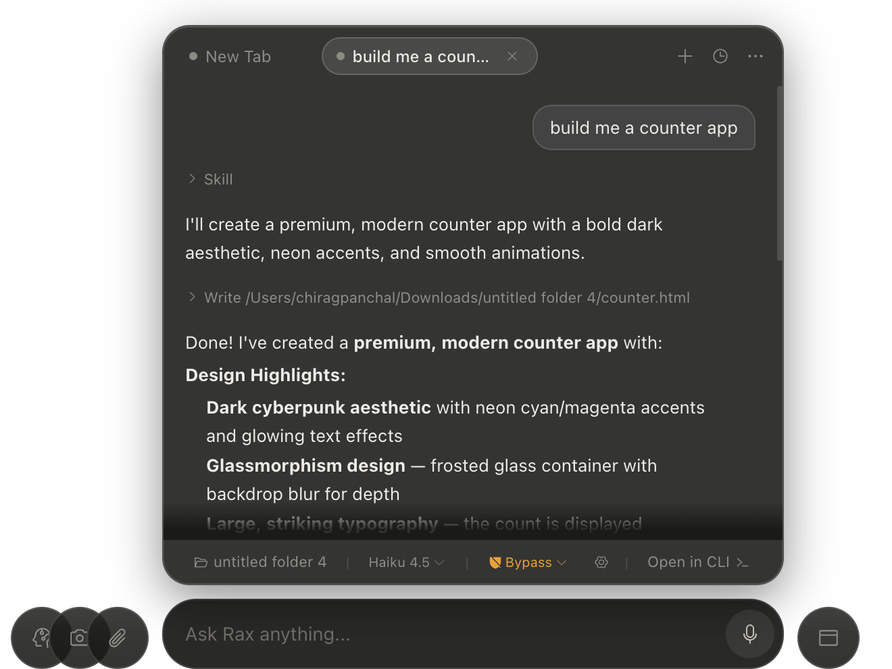892x669 pixels.
Task: Switch to the New Tab tab
Action: coord(230,57)
